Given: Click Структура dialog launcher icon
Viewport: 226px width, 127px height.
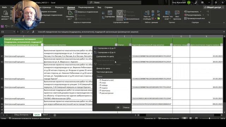Looking at the screenshot, I should click(209, 23).
